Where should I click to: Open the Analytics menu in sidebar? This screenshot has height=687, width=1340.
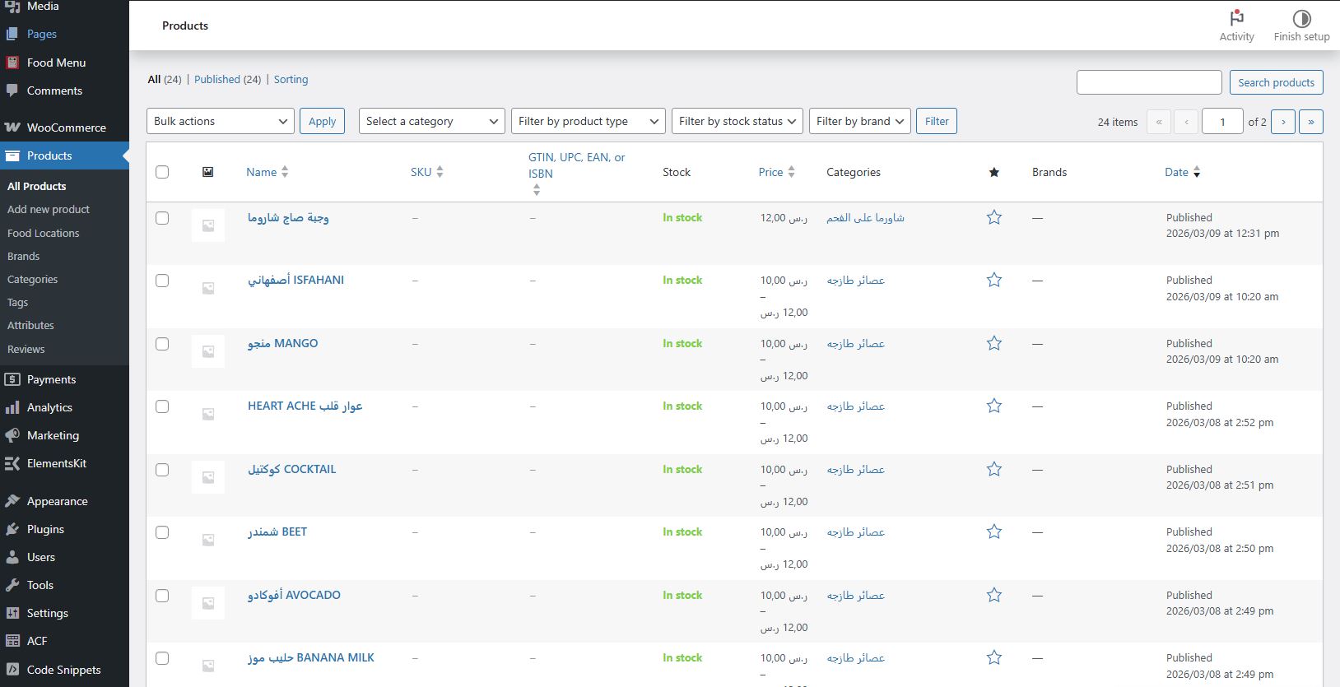[49, 407]
